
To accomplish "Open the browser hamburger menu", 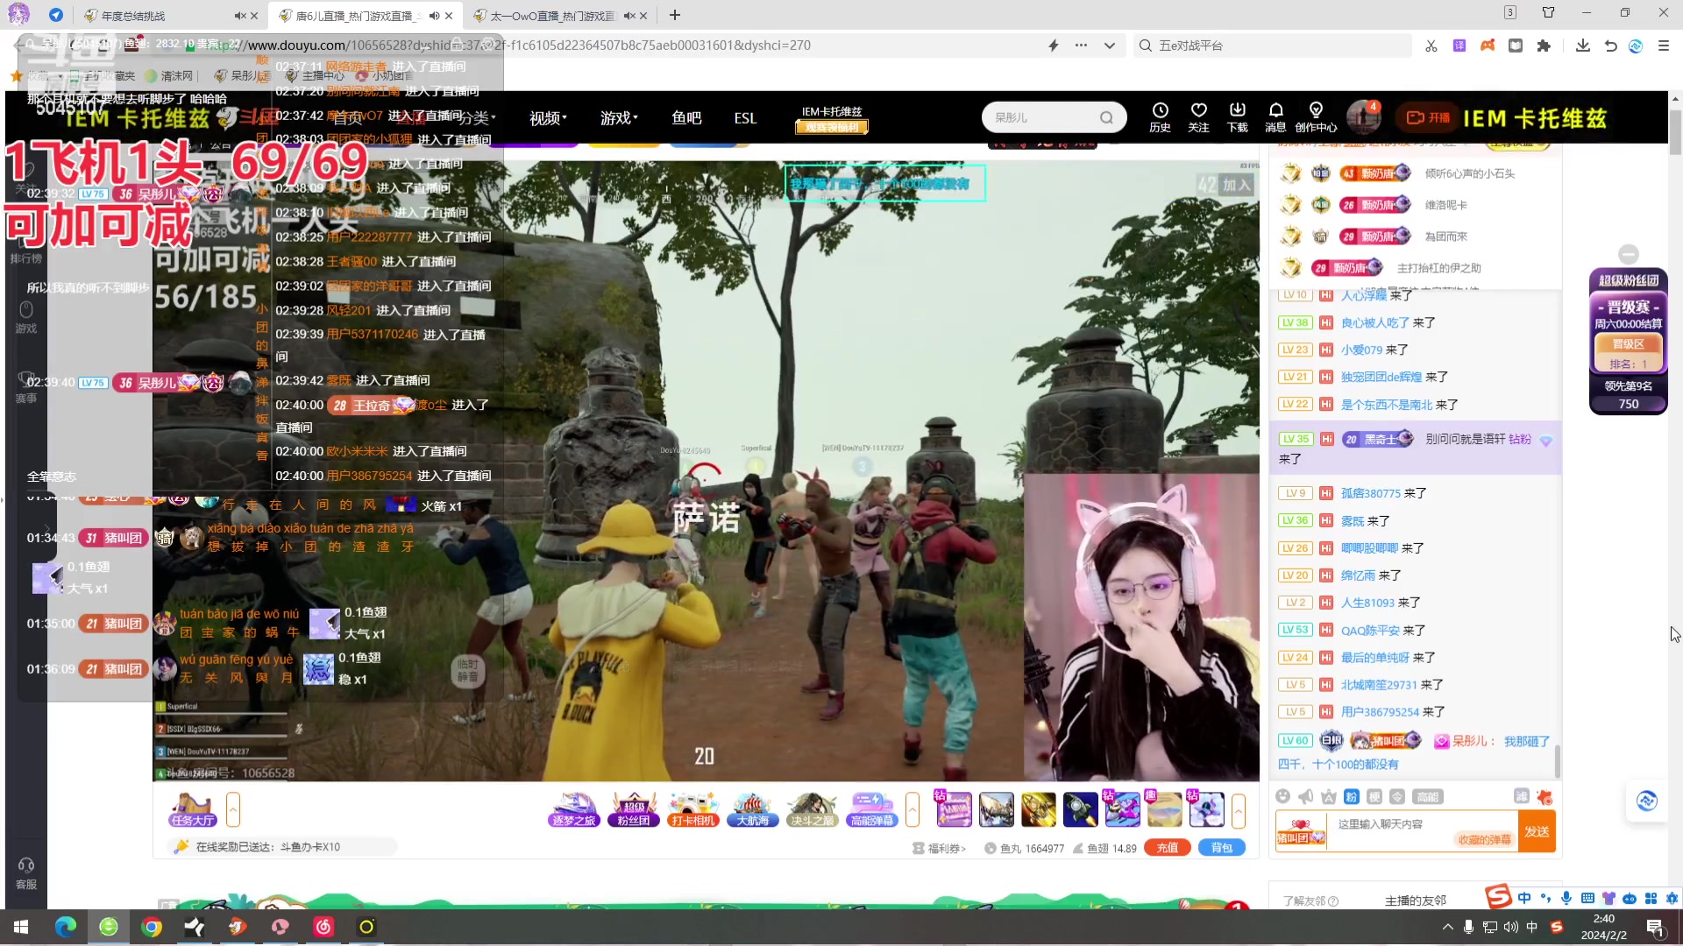I will coord(1664,46).
